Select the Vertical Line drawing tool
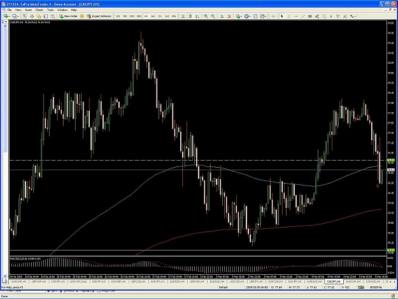 click(289, 16)
